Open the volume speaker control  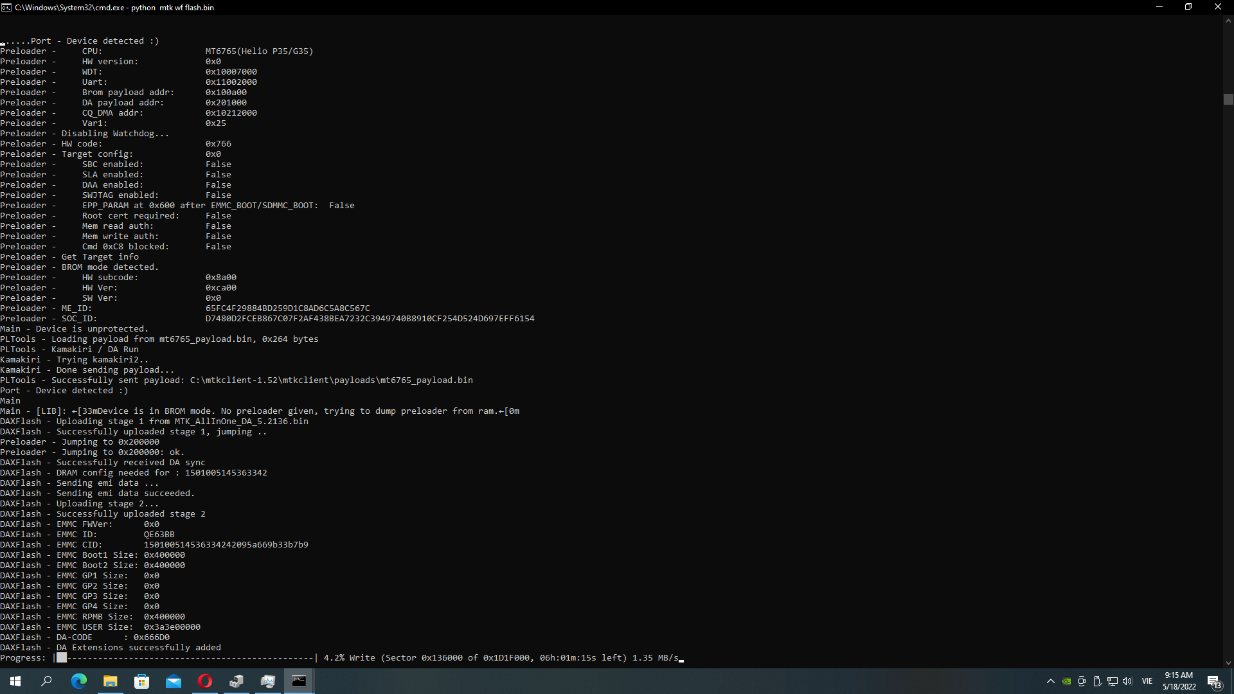coord(1127,681)
